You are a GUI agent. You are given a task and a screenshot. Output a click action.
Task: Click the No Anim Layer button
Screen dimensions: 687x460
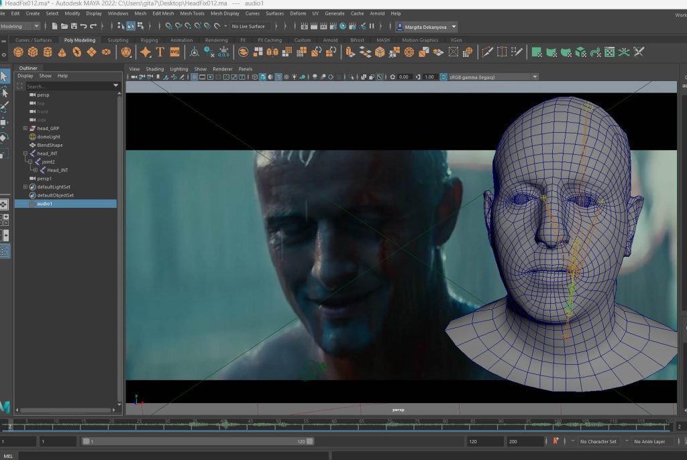[649, 442]
